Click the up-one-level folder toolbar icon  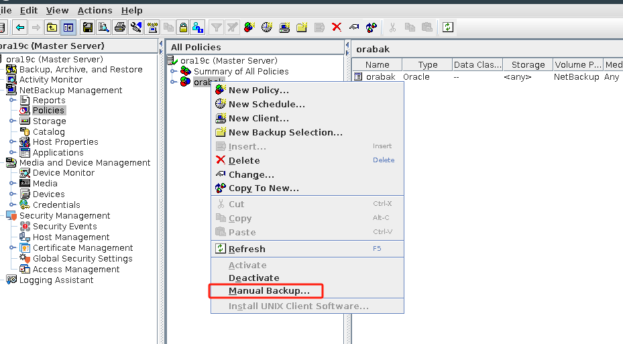tap(52, 27)
